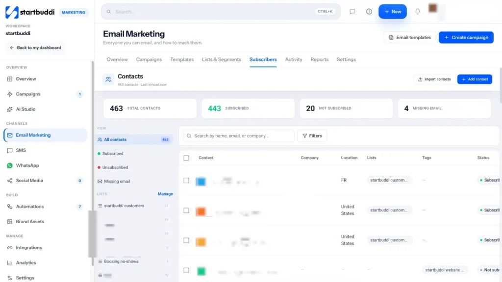Image resolution: width=502 pixels, height=282 pixels.
Task: Switch to Lists & Segments tab
Action: click(x=222, y=59)
